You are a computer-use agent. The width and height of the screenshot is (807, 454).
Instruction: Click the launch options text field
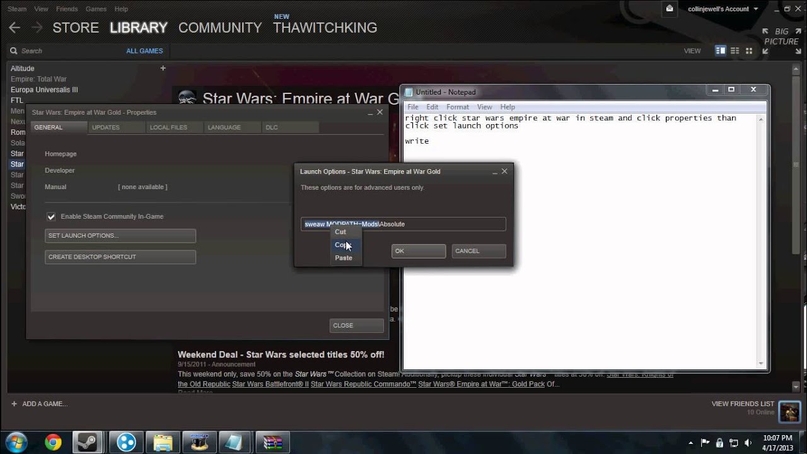(x=403, y=224)
